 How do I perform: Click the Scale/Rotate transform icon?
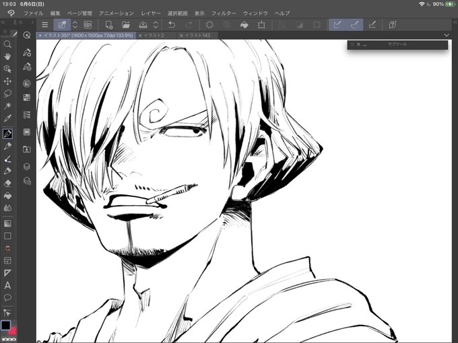261,25
